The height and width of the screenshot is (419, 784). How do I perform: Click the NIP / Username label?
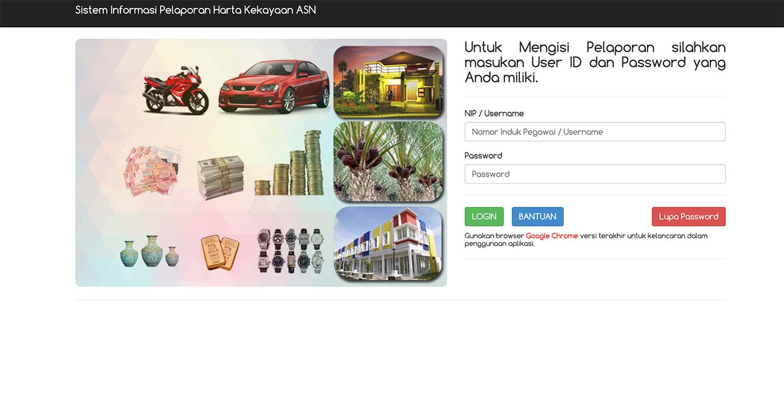click(x=494, y=113)
